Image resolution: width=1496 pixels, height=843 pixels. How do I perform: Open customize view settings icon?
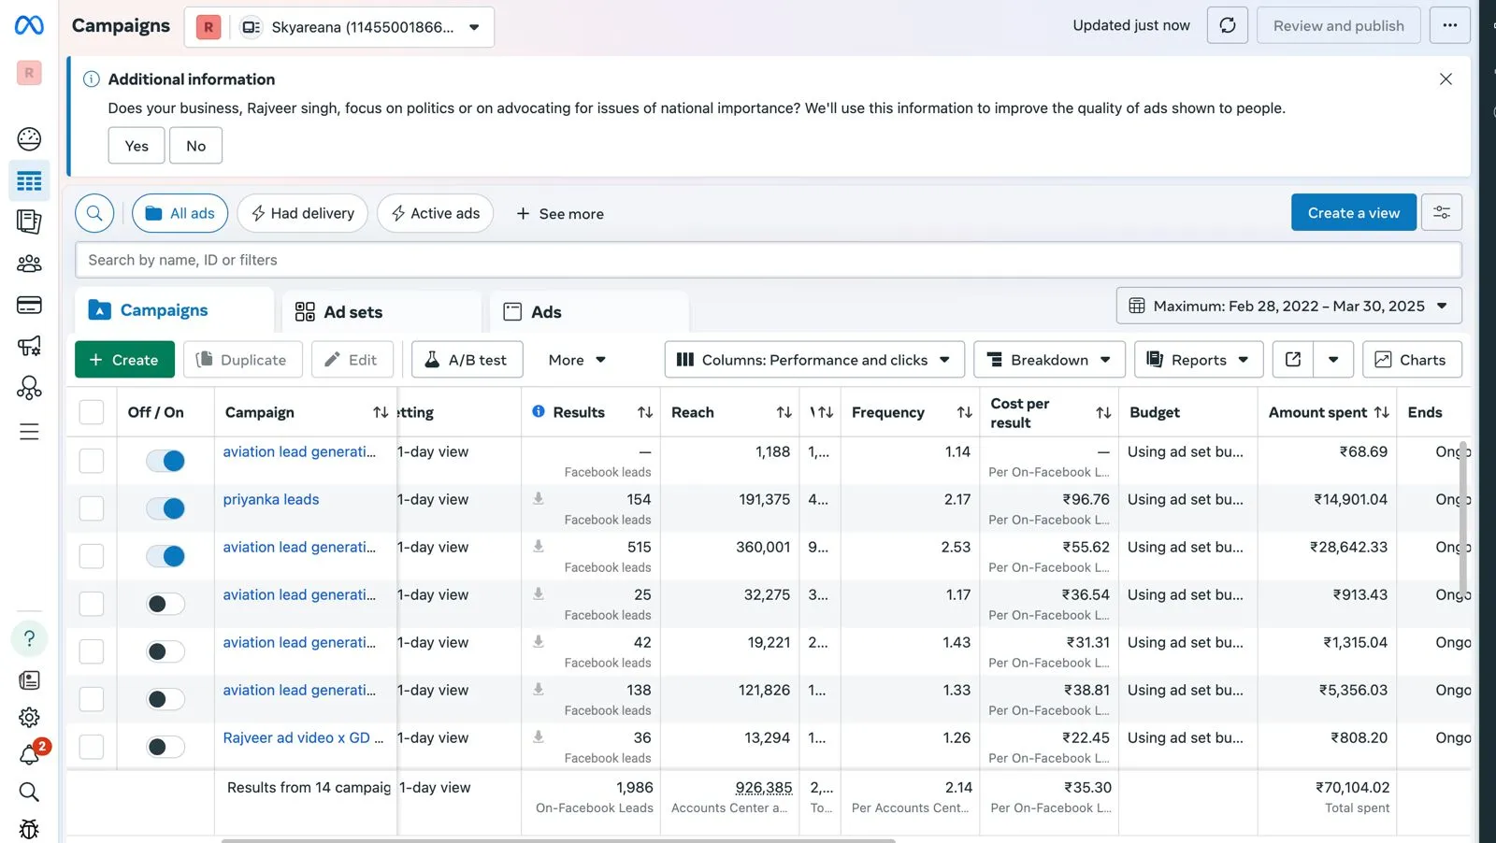coord(1441,213)
